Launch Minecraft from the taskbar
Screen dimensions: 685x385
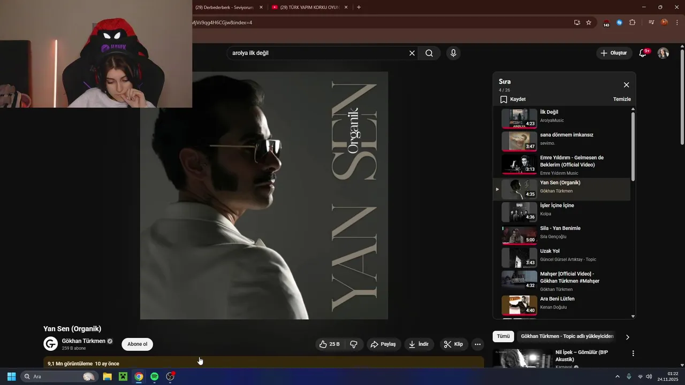pos(123,376)
